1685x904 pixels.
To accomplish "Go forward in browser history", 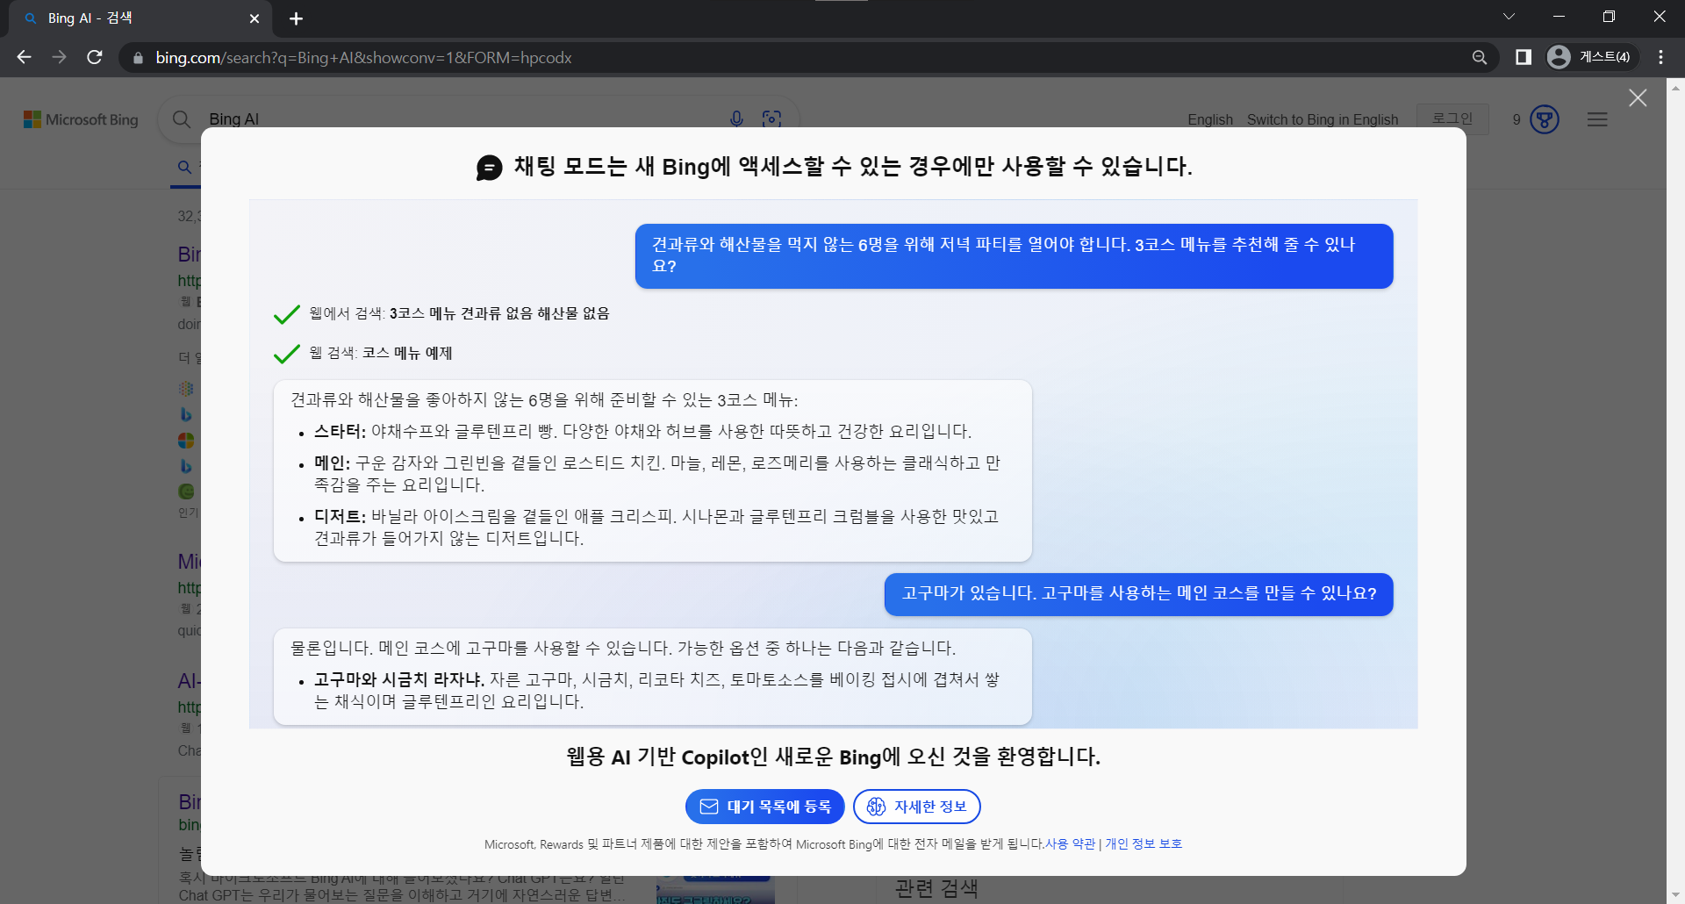I will click(x=59, y=57).
